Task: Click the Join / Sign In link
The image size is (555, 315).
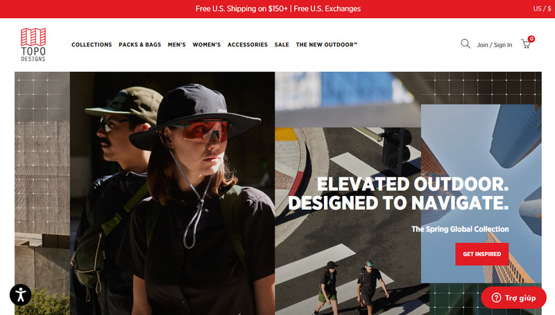Action: 495,45
